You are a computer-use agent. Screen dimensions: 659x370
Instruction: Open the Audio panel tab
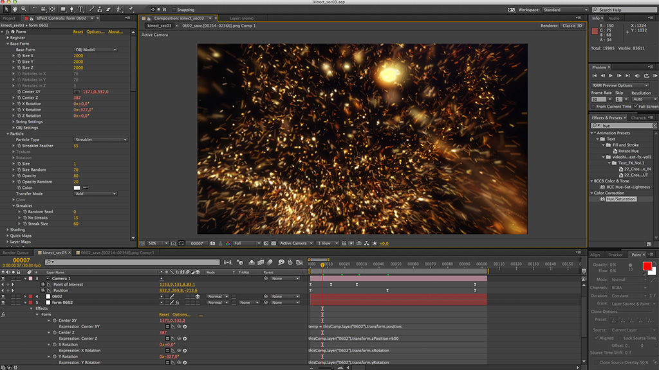point(614,19)
